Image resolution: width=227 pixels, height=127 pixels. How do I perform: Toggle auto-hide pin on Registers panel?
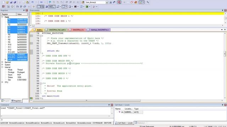(24, 10)
